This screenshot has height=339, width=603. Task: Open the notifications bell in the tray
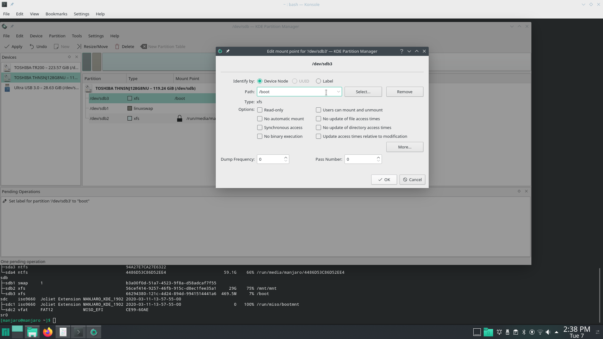[499, 332]
